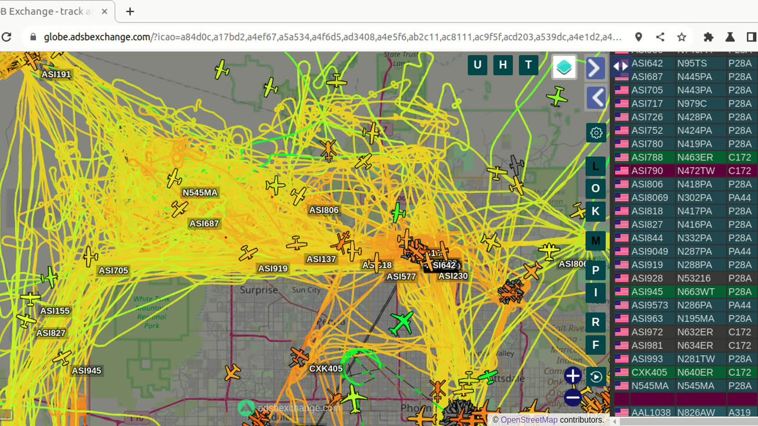Toggle the T tracks button

tap(528, 65)
